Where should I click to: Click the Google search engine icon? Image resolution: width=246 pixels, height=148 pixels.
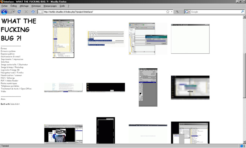(x=186, y=12)
